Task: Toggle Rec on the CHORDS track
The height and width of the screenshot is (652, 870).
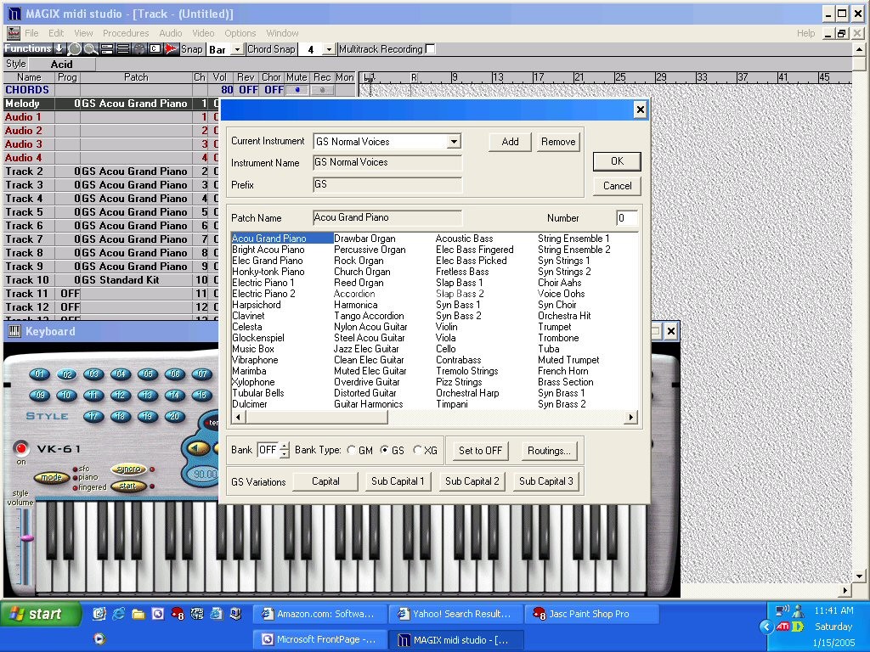Action: 322,90
